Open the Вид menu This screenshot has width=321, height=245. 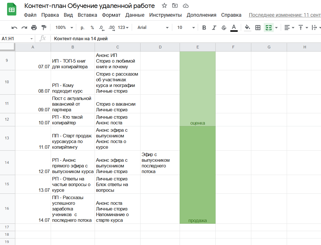pos(68,15)
